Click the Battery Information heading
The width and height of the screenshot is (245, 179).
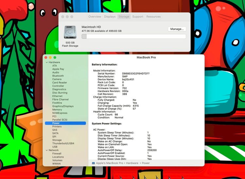point(105,64)
